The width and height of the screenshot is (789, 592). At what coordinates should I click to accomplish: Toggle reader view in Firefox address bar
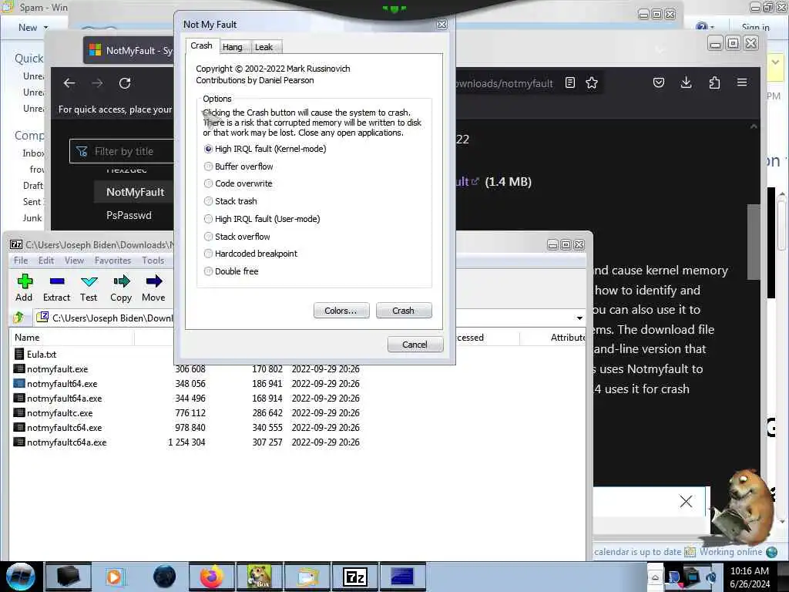pyautogui.click(x=569, y=82)
